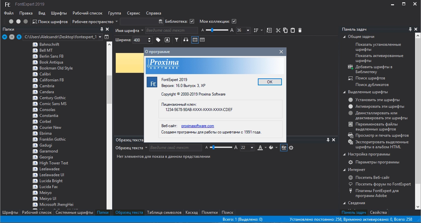Viewport: 421px width, 223px height.
Task: Cut selected fonts with scissors icon
Action: coord(278,30)
